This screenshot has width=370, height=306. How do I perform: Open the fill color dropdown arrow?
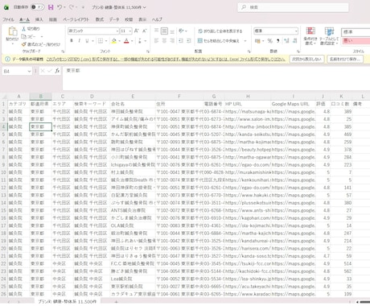click(119, 41)
